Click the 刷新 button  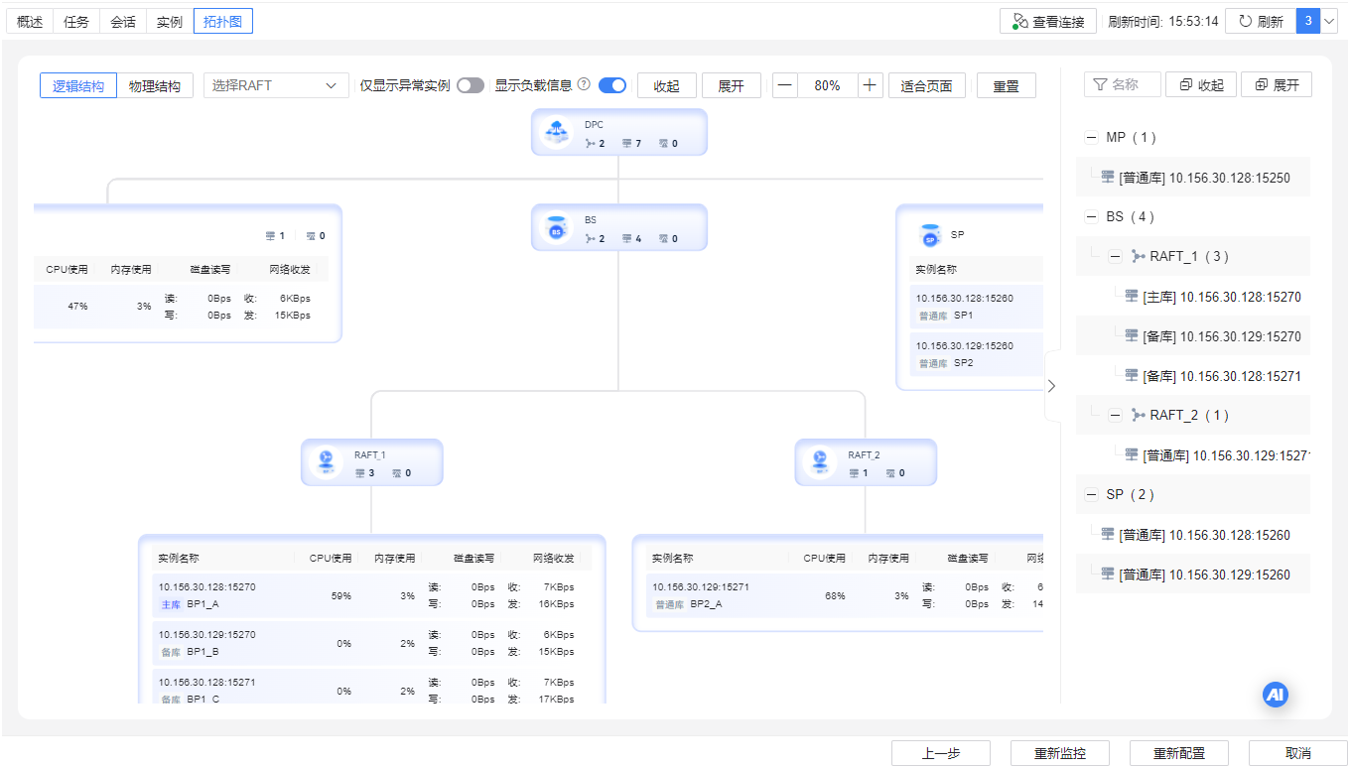(1261, 21)
